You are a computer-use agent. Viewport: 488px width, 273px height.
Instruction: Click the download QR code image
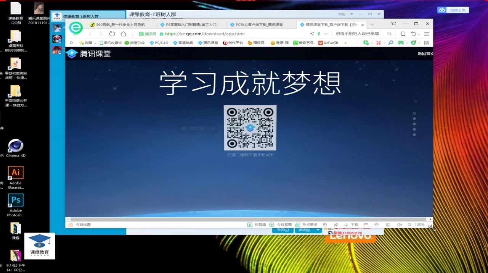250,128
